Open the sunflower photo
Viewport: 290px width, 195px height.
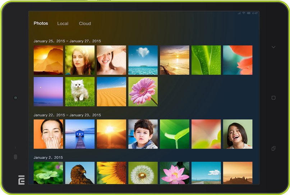click(111, 173)
